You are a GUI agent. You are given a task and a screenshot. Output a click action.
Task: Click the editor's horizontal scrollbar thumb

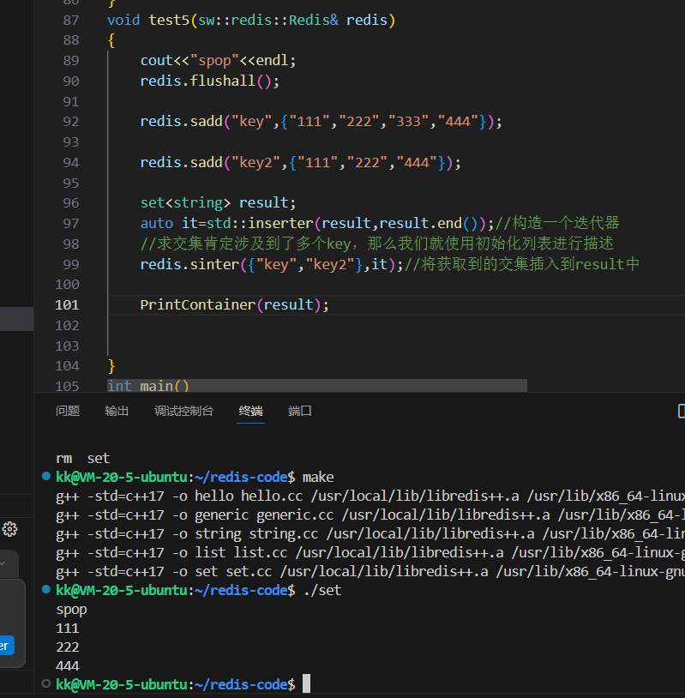point(316,386)
